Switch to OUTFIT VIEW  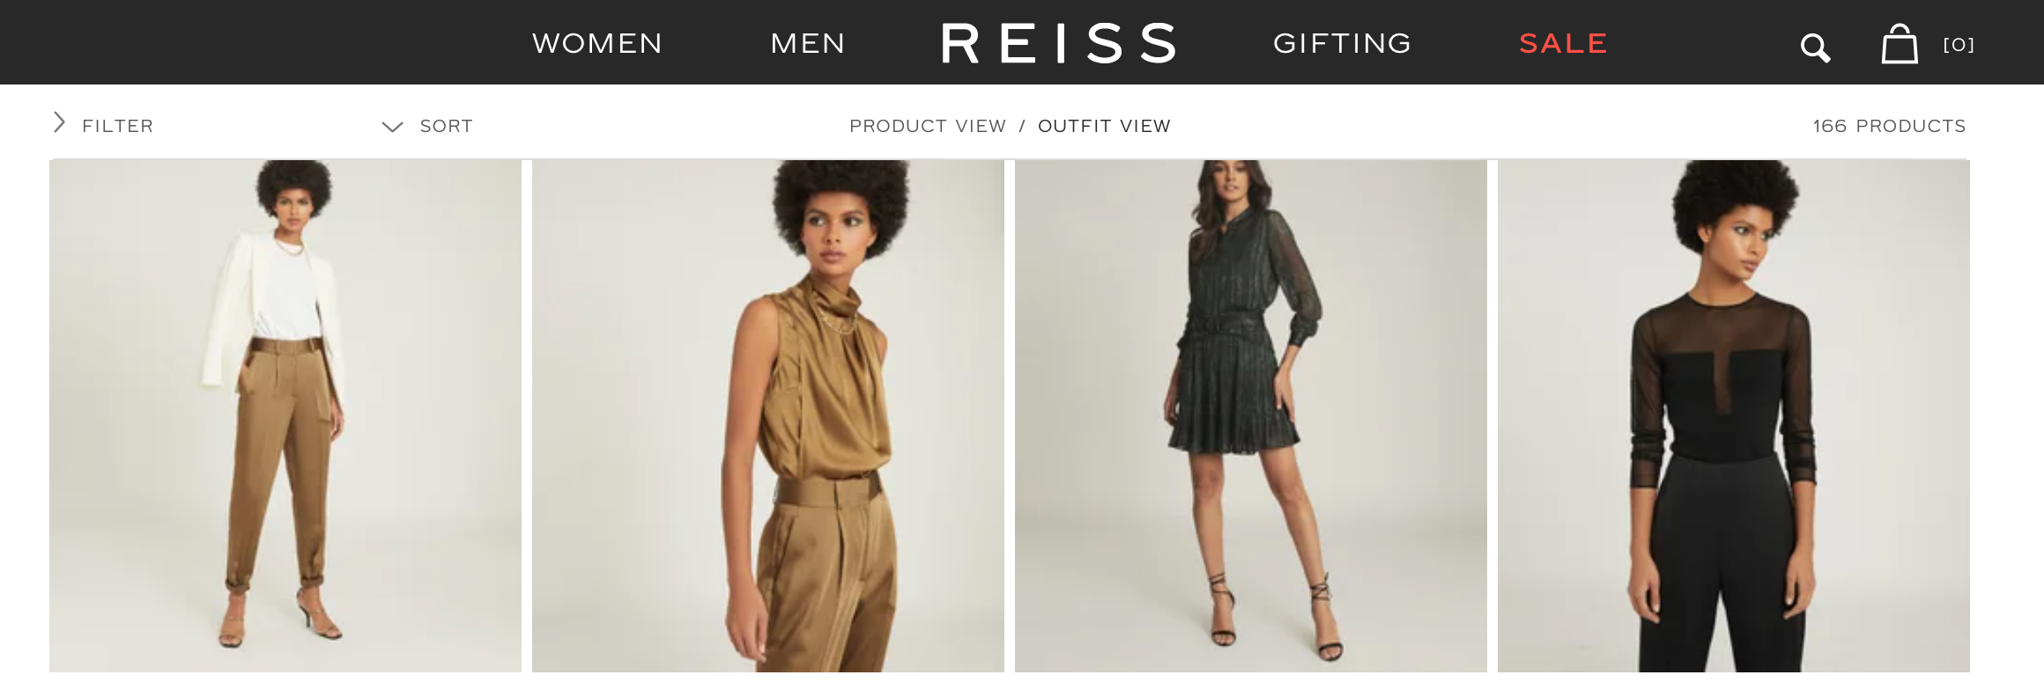point(1104,126)
